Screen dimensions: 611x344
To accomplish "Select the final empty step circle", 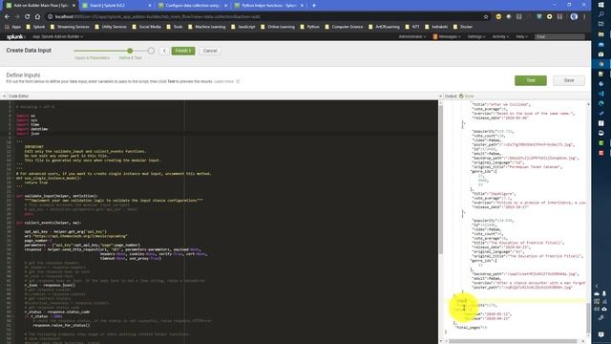I will click(151, 51).
